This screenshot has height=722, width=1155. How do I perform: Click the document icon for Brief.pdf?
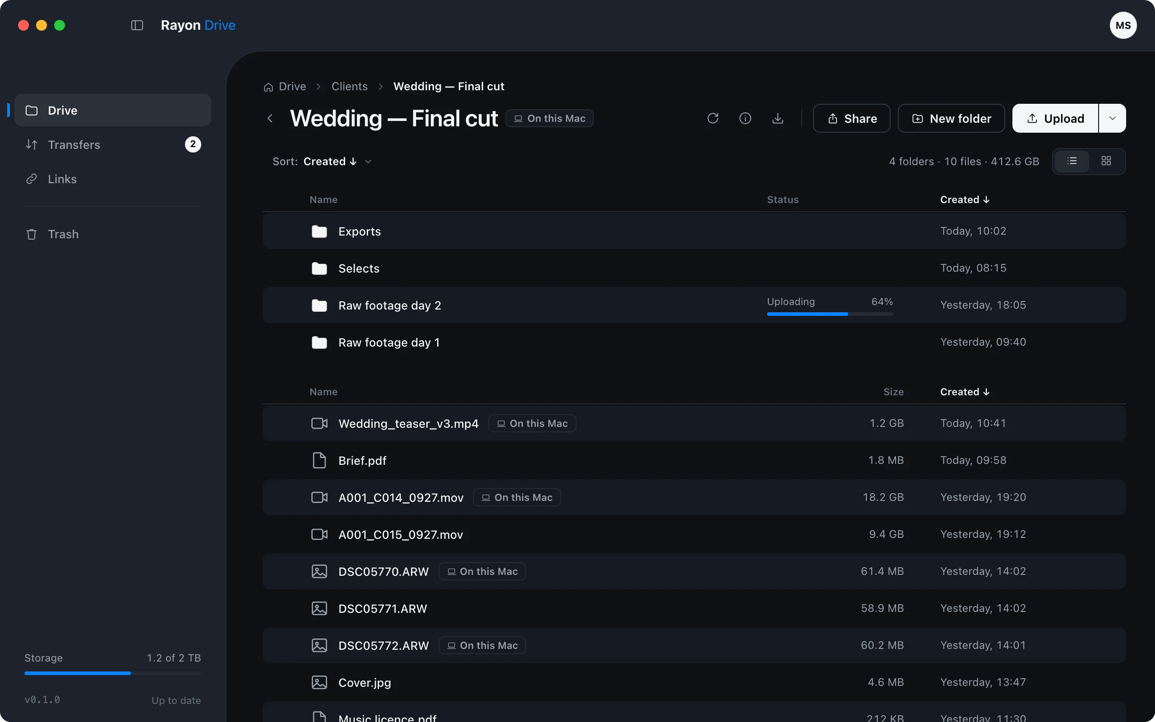(x=319, y=460)
